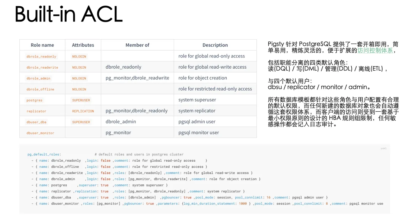Click the code line naming postgres
The height and width of the screenshot is (217, 402).
click(x=99, y=185)
